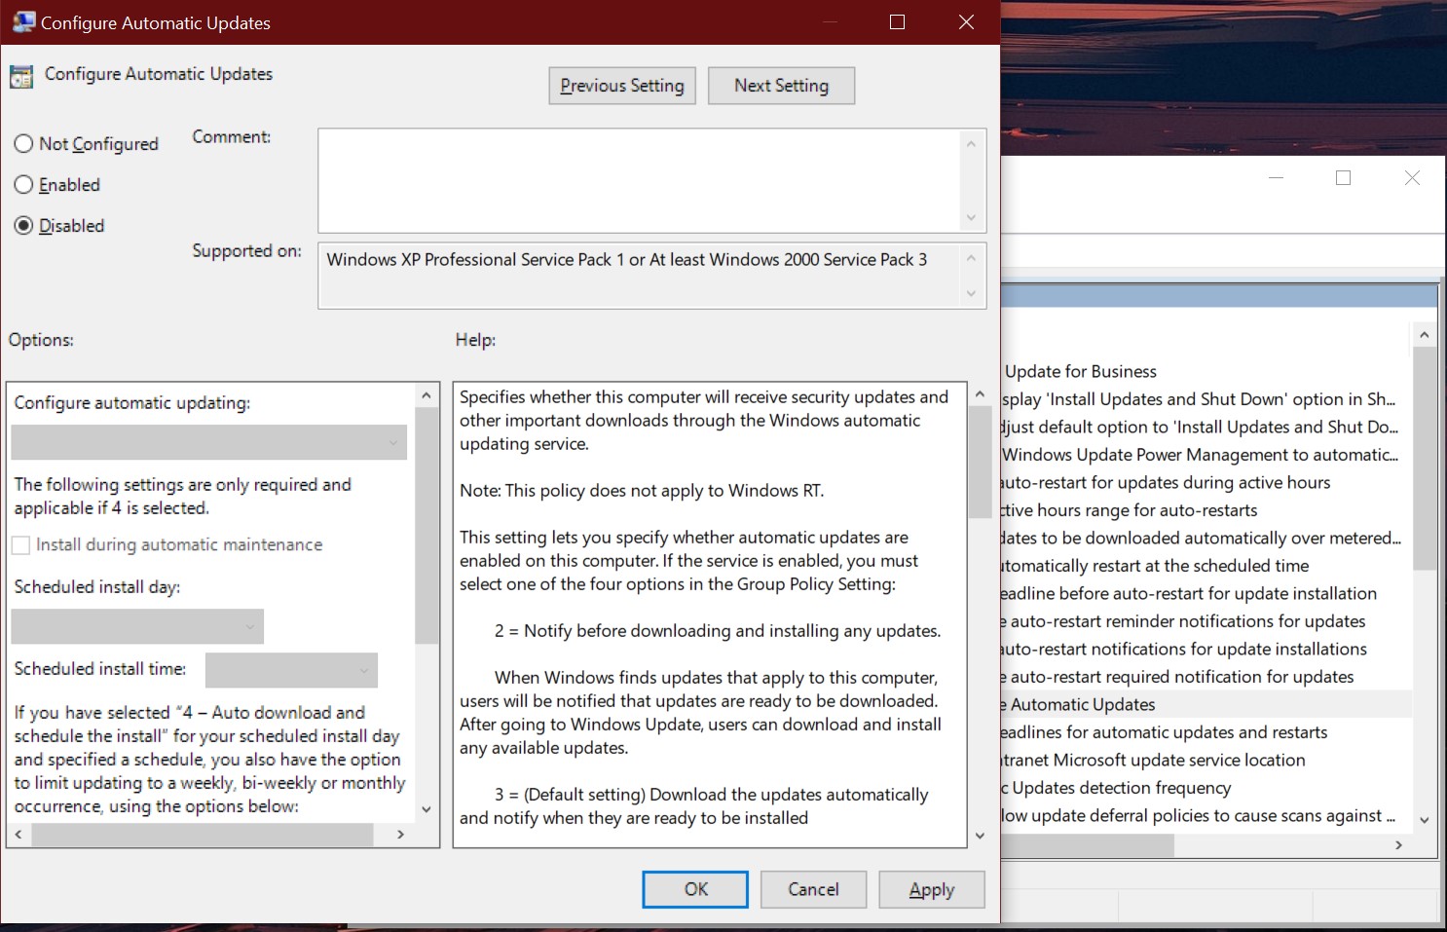
Task: Click Options pane scroll right arrow
Action: [400, 835]
